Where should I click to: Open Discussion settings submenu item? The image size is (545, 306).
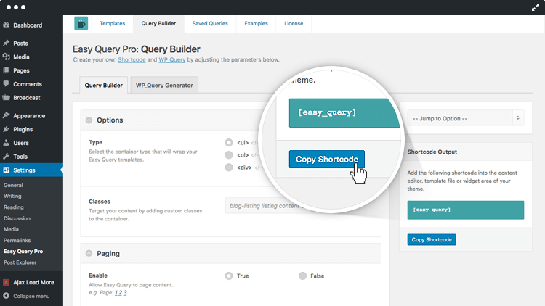coord(17,218)
